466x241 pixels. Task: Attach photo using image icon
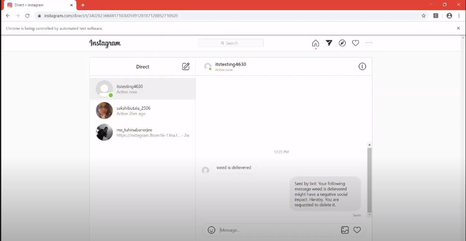345,230
